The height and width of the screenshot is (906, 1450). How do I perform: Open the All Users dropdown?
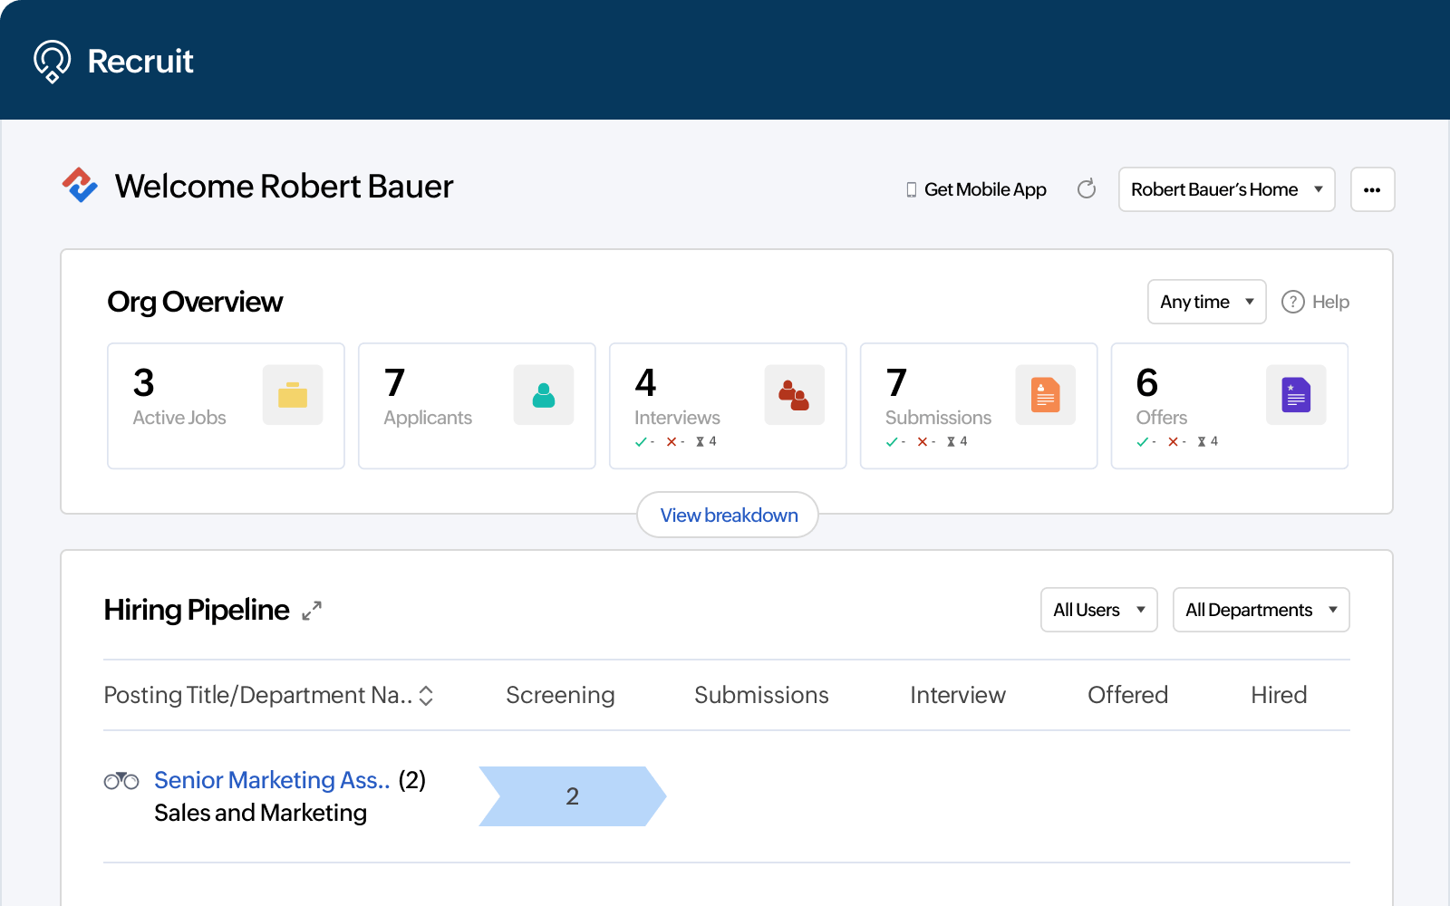(x=1098, y=610)
